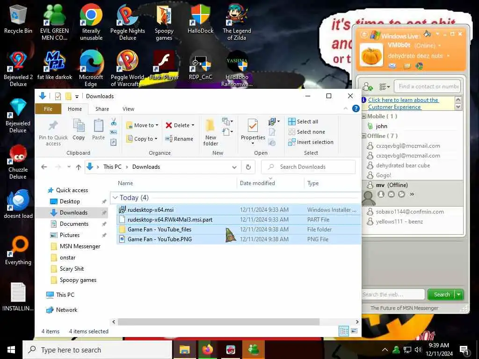Open contact list layout dropdown in Messenger
This screenshot has height=359, width=479.
tap(385, 87)
